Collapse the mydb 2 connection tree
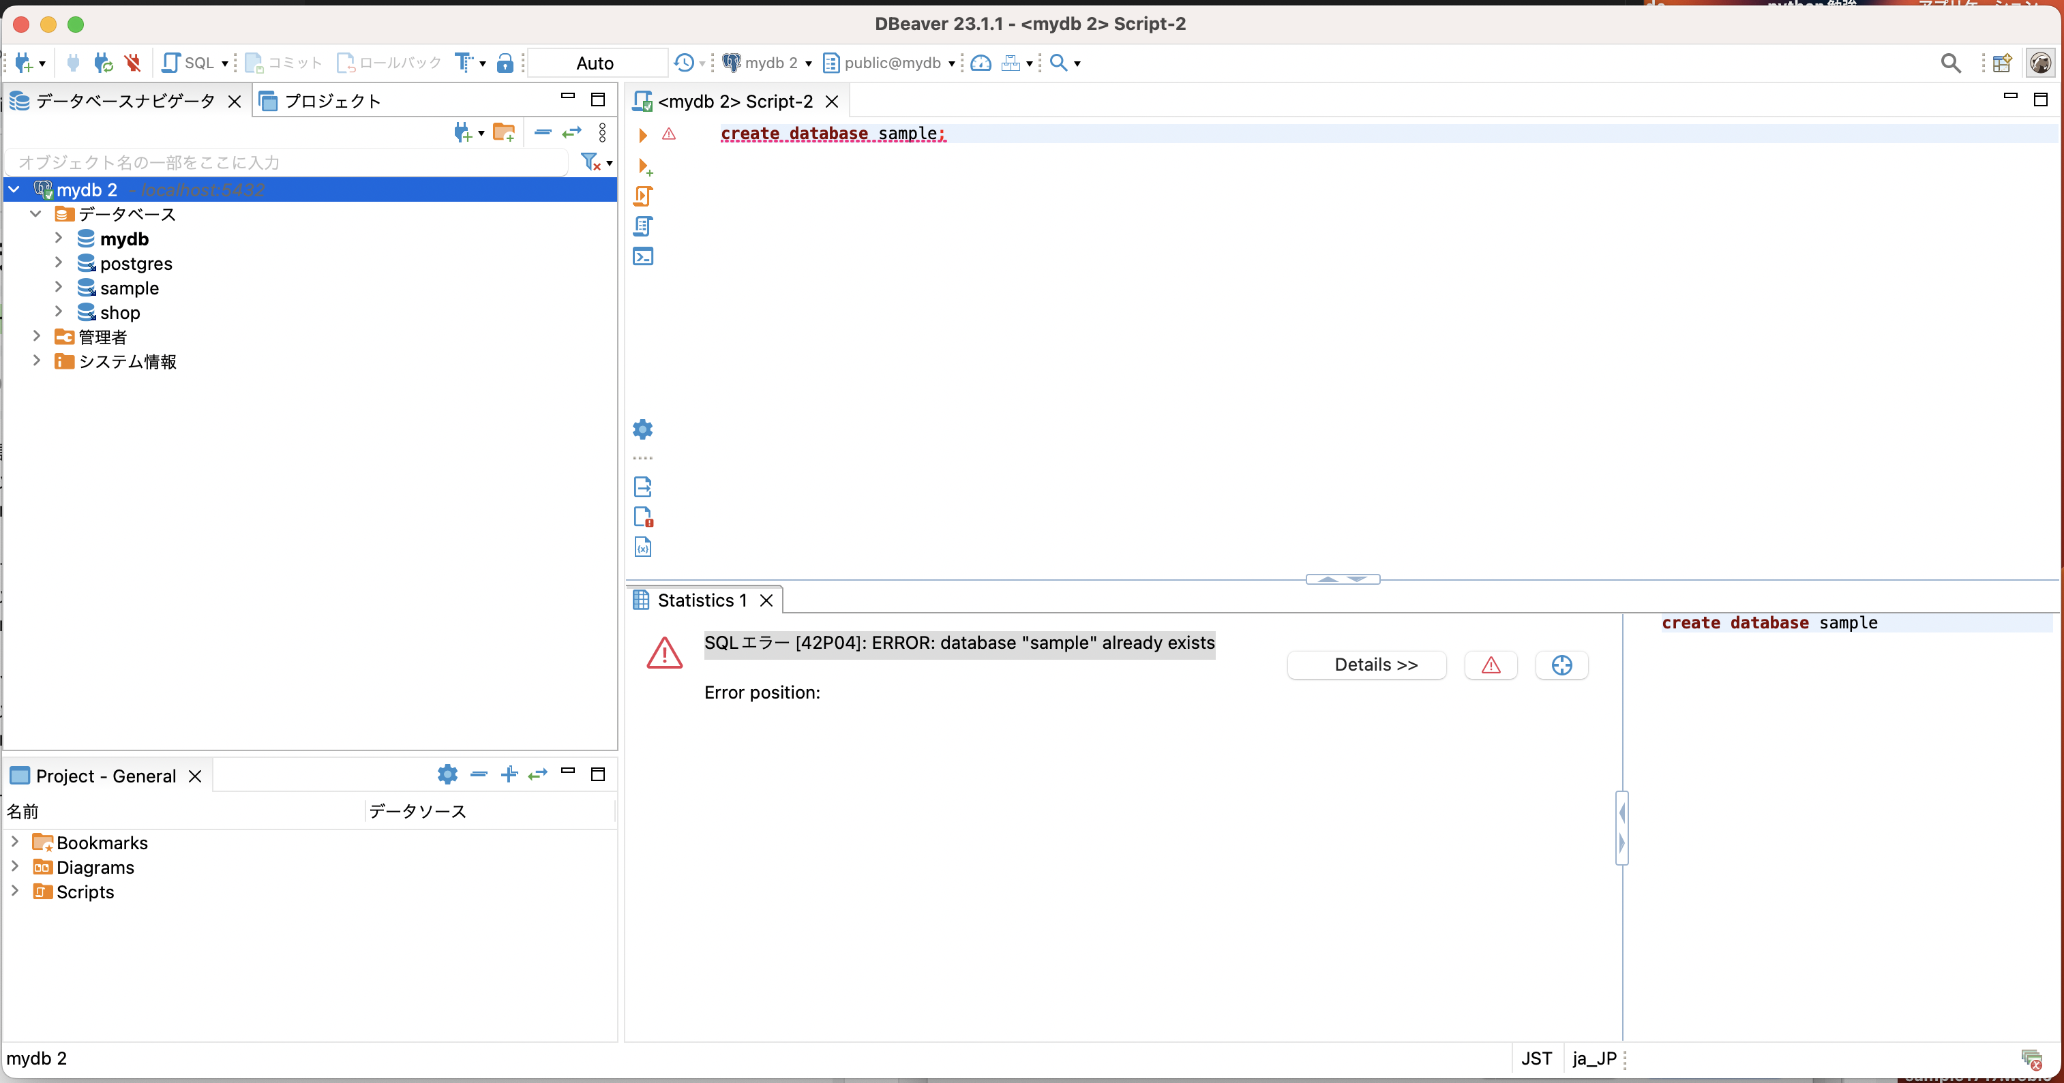Screen dimensions: 2064x1083 pyautogui.click(x=14, y=190)
